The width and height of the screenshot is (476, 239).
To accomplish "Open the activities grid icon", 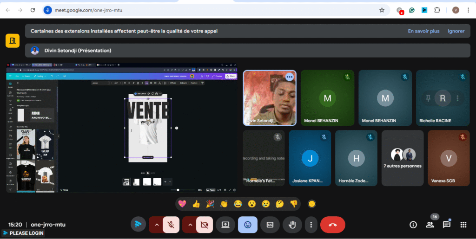I will point(463,225).
